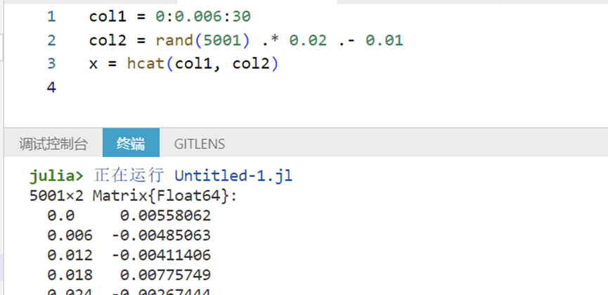Open the GITLENS tab
Screen dimensions: 608x295
pos(200,144)
